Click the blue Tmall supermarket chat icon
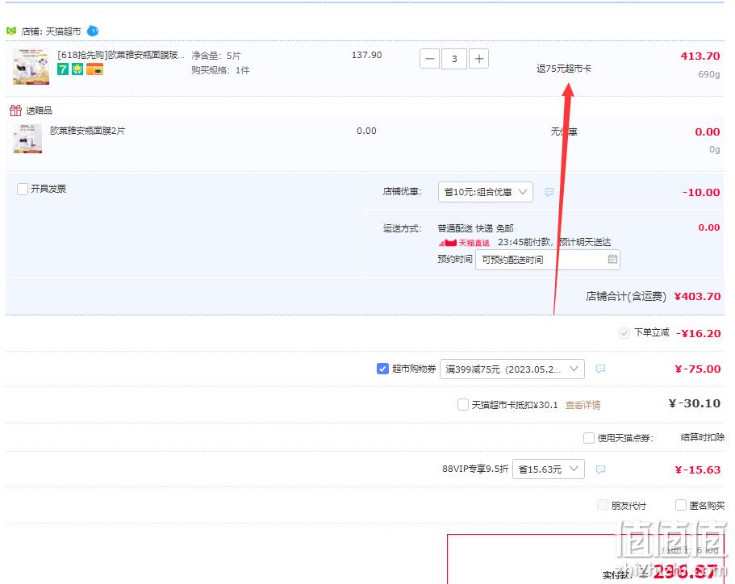This screenshot has height=584, width=735. [x=93, y=31]
